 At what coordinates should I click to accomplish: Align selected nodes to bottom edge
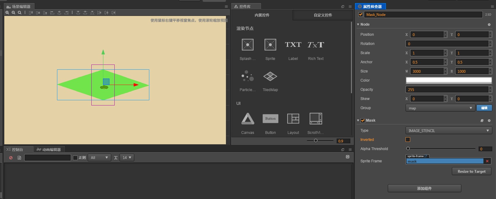coord(45,13)
